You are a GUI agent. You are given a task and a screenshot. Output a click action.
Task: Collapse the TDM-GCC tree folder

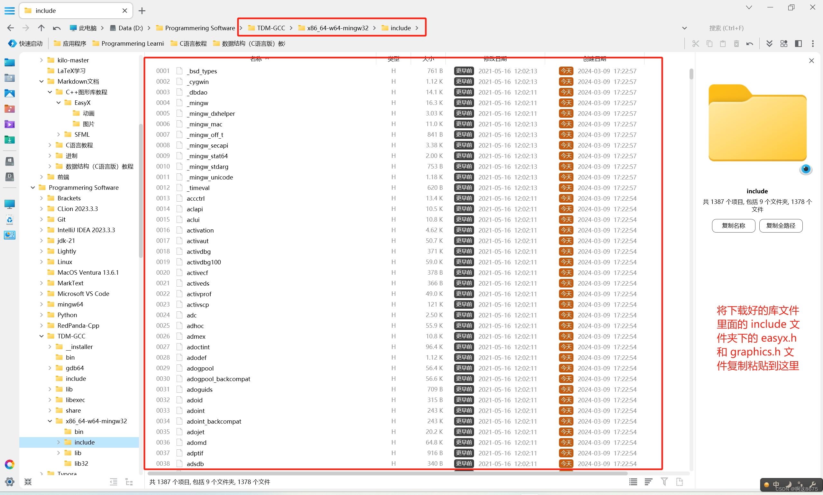point(41,336)
